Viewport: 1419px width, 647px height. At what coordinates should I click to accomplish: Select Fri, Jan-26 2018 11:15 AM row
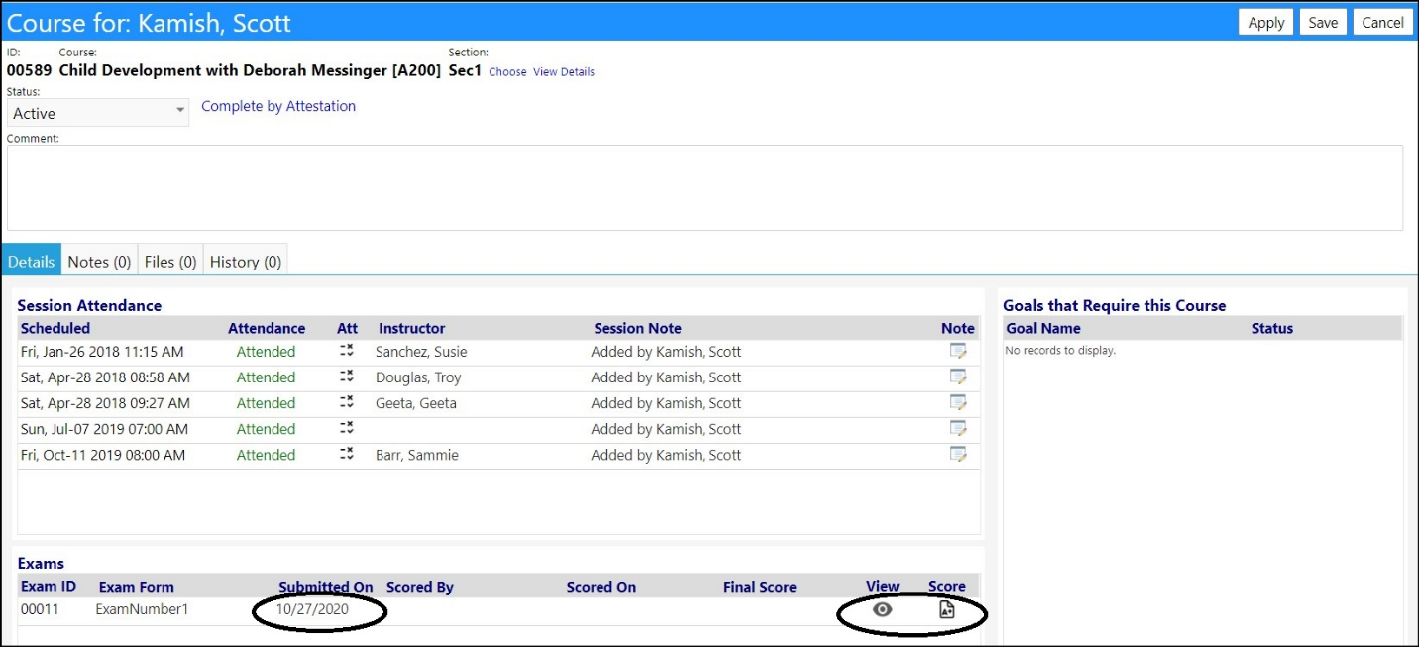pyautogui.click(x=498, y=352)
